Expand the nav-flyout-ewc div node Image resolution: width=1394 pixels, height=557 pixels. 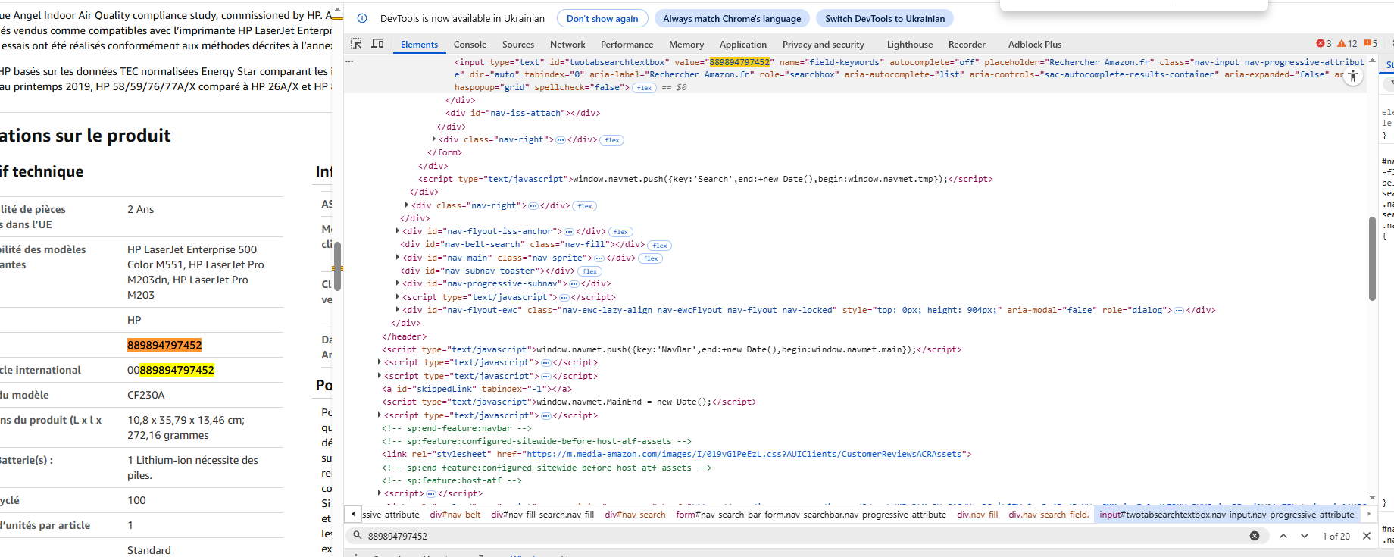tap(398, 310)
